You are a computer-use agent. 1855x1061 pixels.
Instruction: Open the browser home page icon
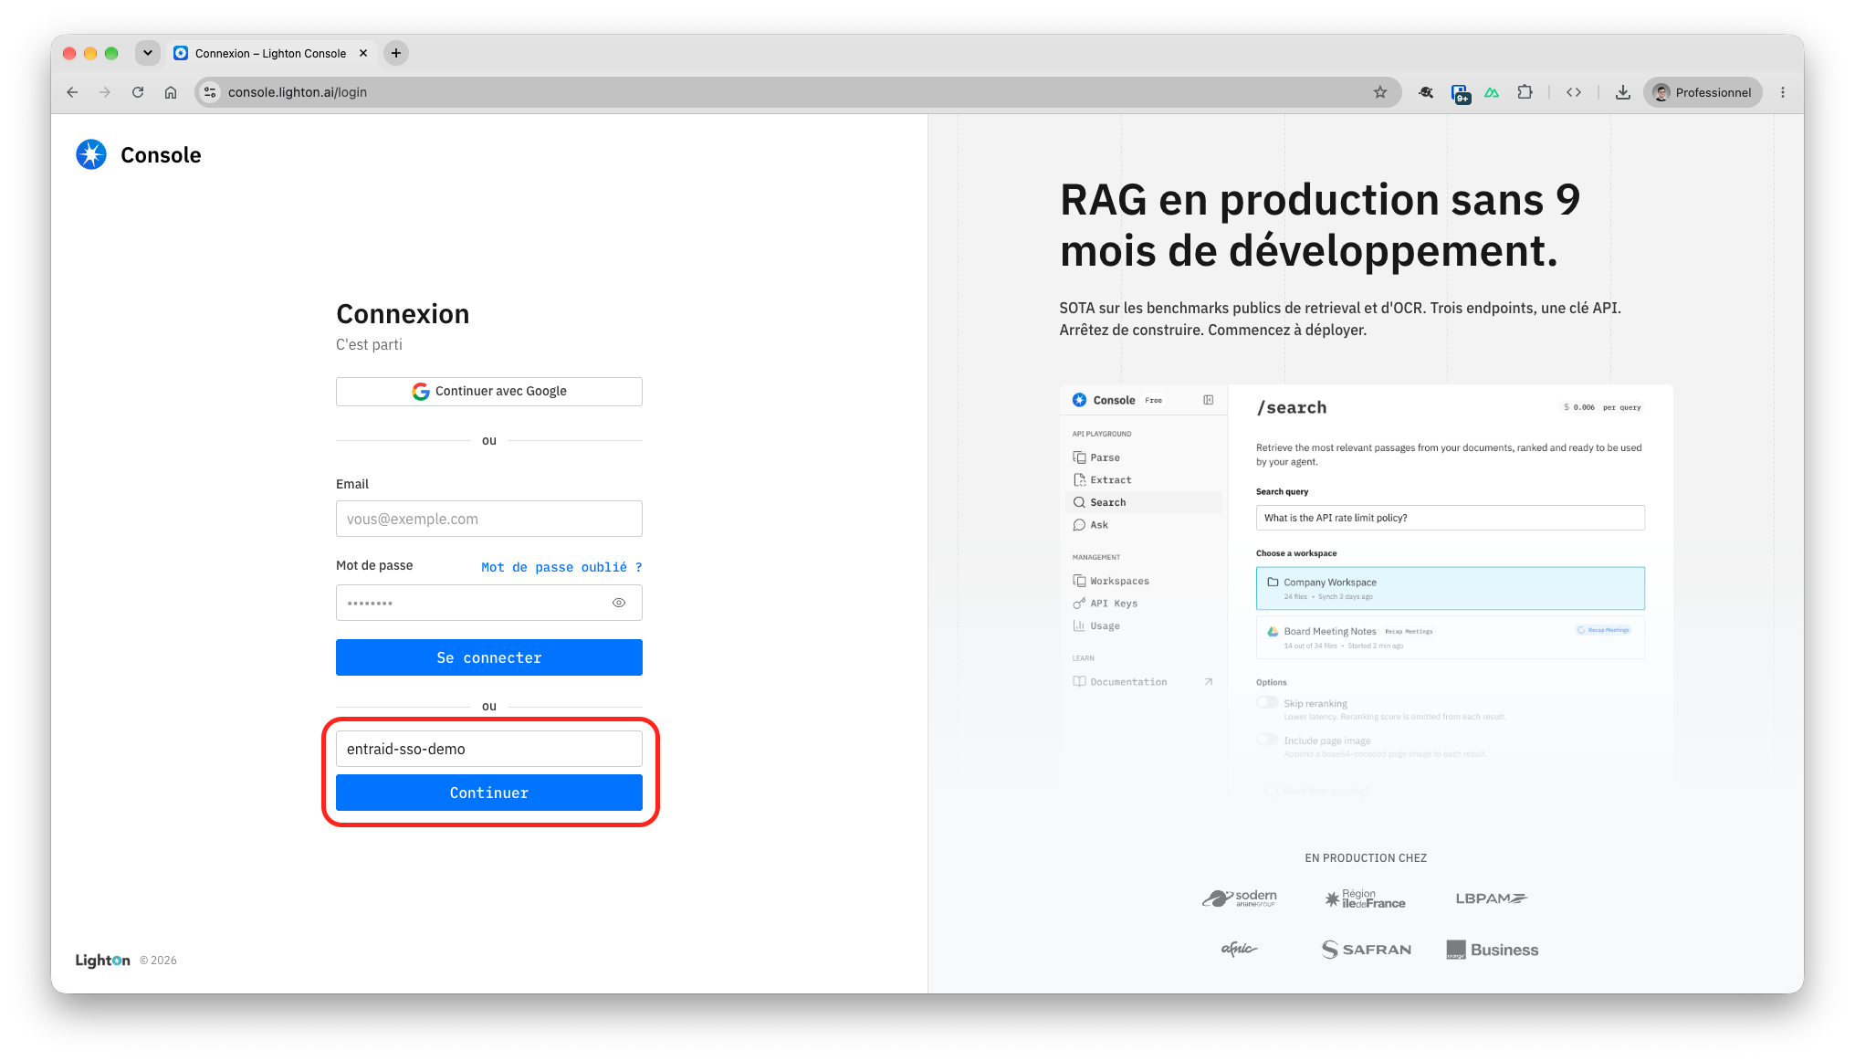click(171, 92)
